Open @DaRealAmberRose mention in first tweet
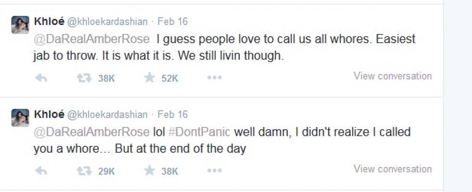The width and height of the screenshot is (472, 192). click(92, 39)
